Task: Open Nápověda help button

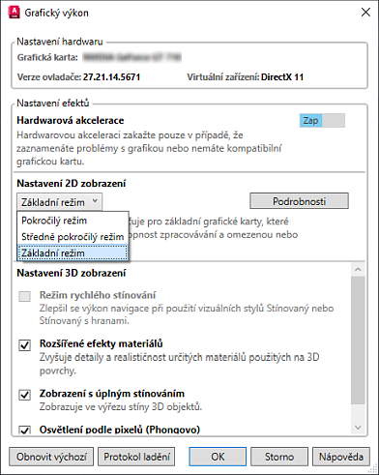Action: [341, 457]
